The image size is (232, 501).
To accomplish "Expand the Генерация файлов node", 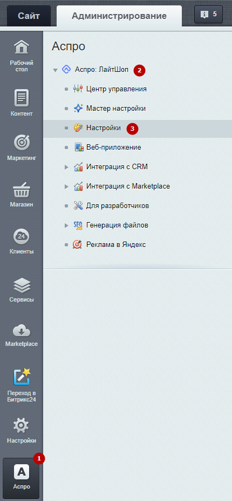I will pyautogui.click(x=66, y=225).
